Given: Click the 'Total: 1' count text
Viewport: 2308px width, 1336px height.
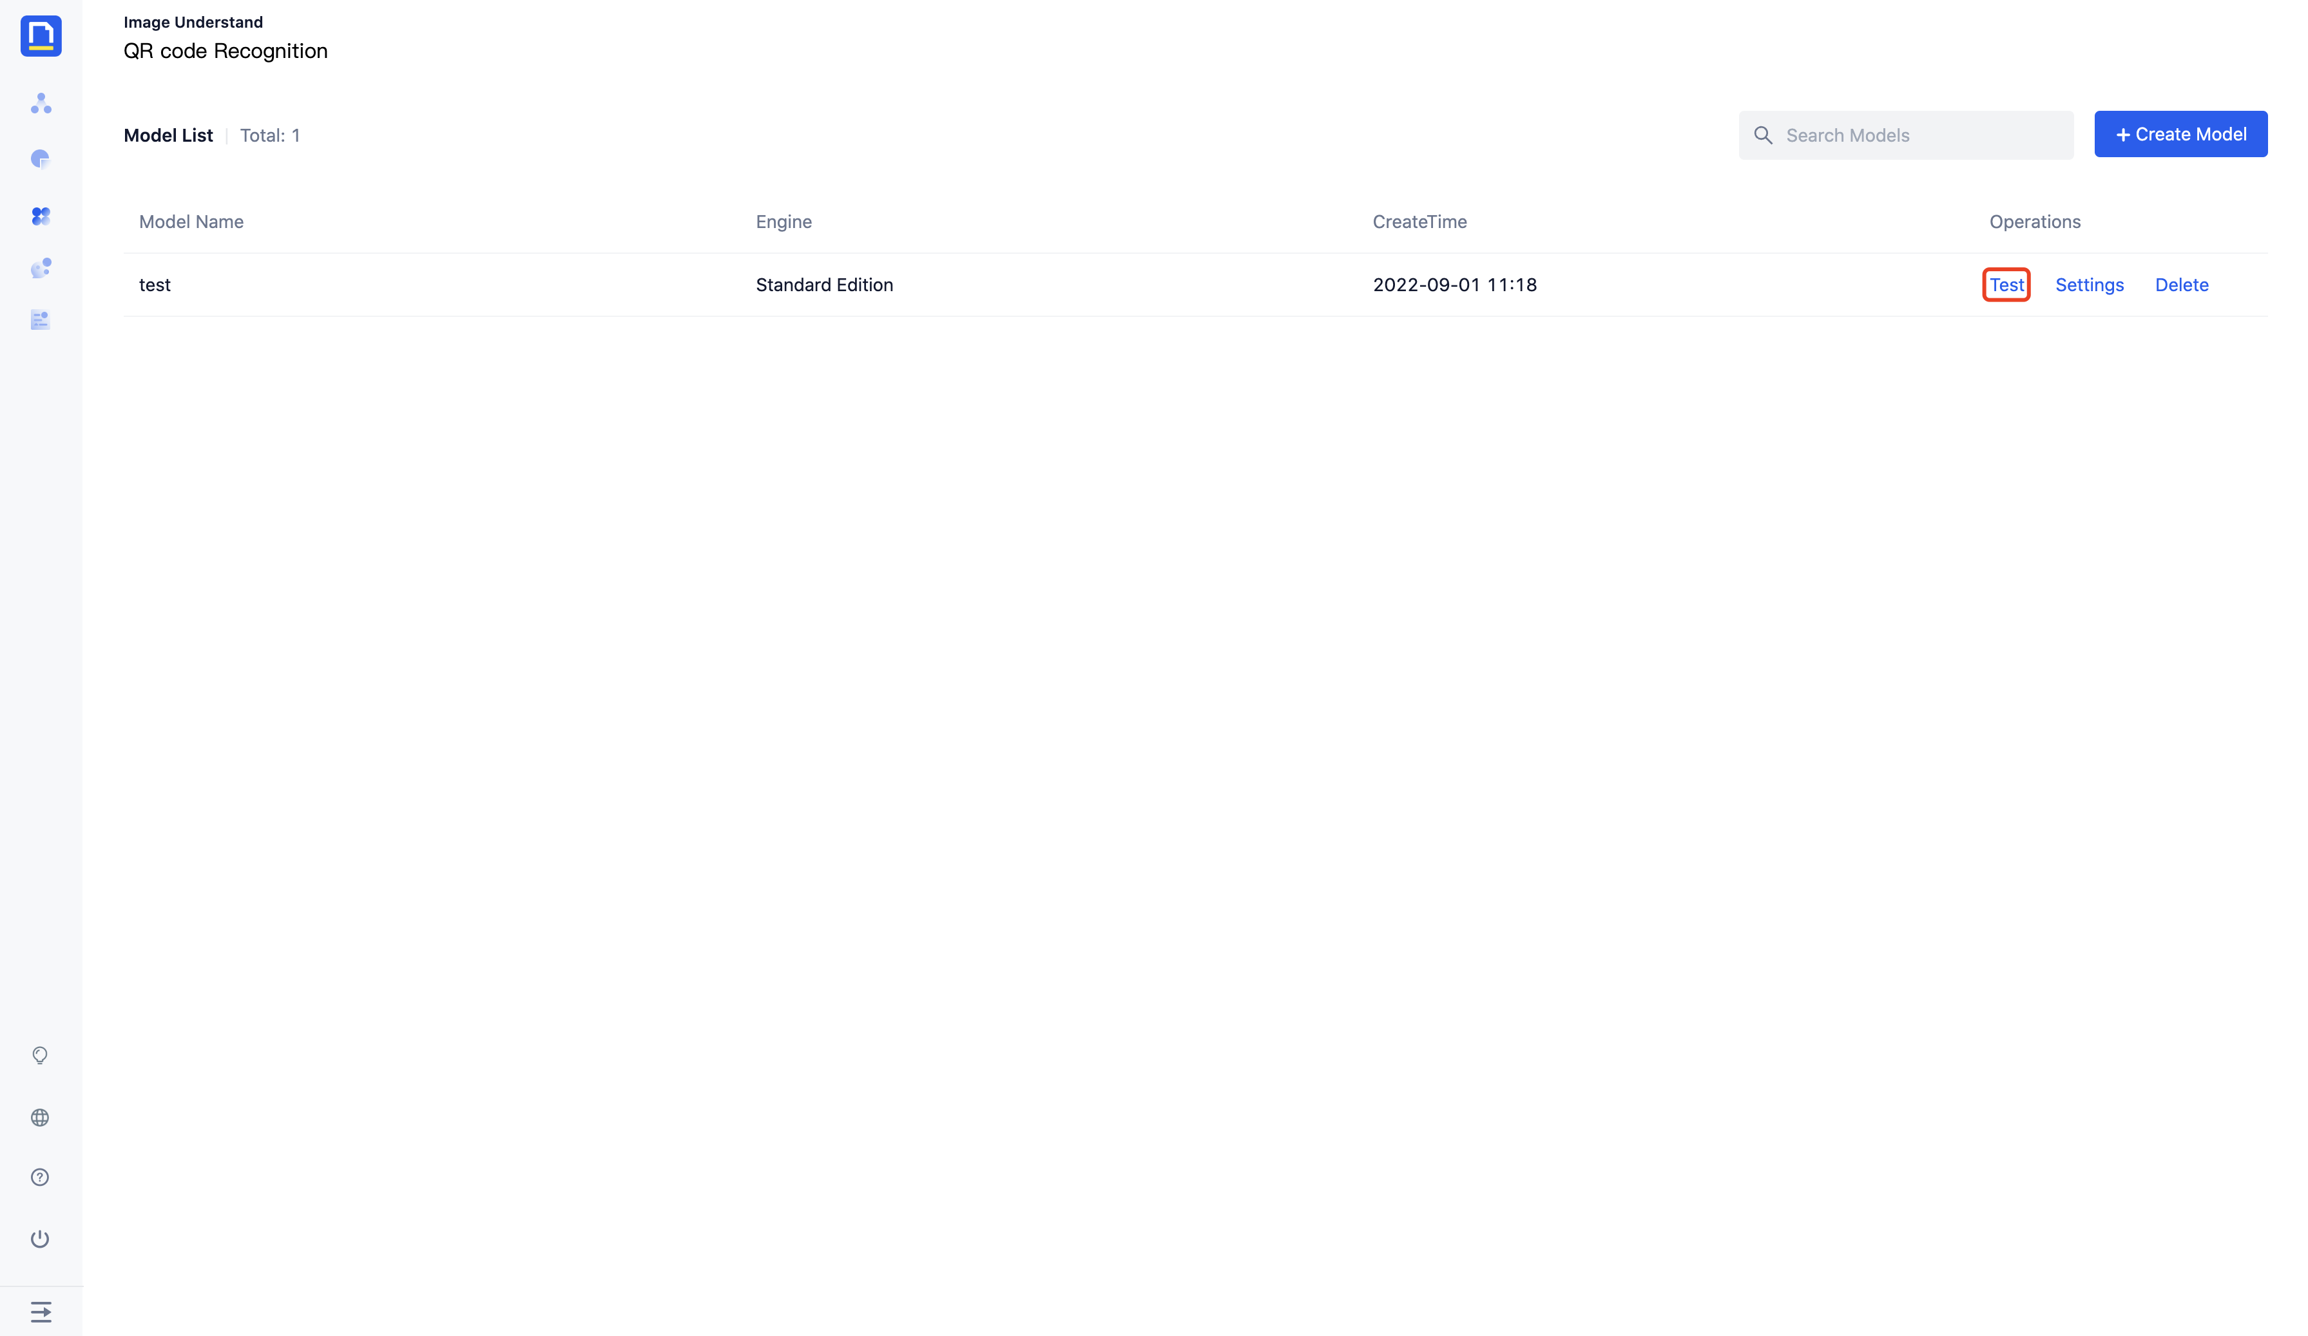Looking at the screenshot, I should tap(270, 135).
